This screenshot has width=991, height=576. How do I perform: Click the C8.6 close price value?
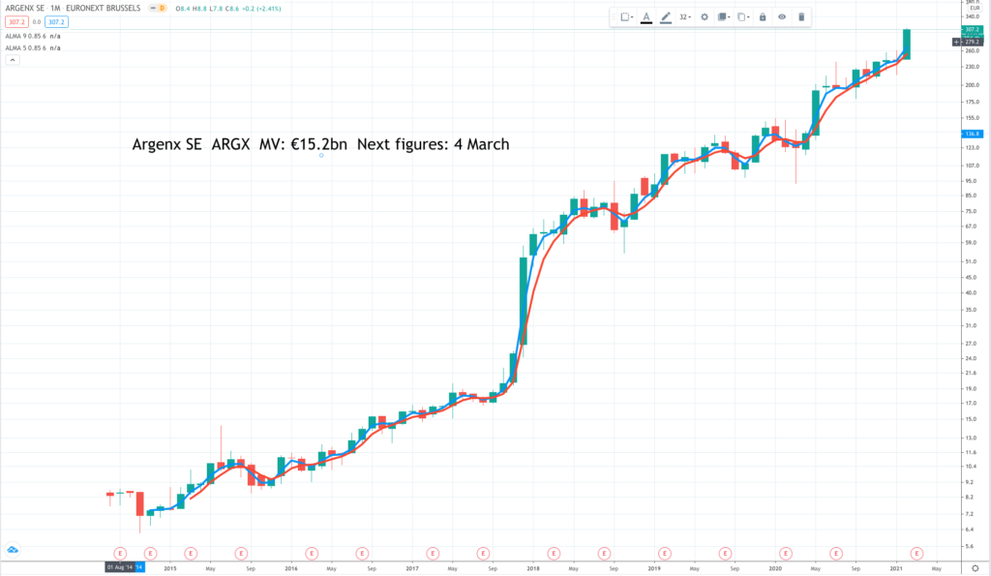(x=232, y=9)
